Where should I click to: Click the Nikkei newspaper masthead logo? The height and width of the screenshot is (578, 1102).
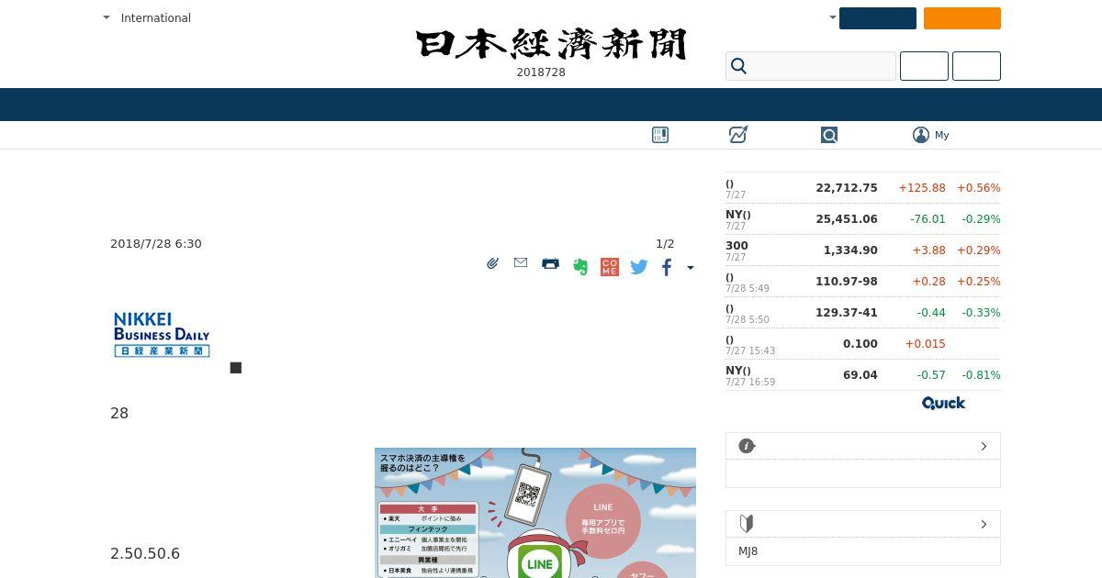pos(551,44)
